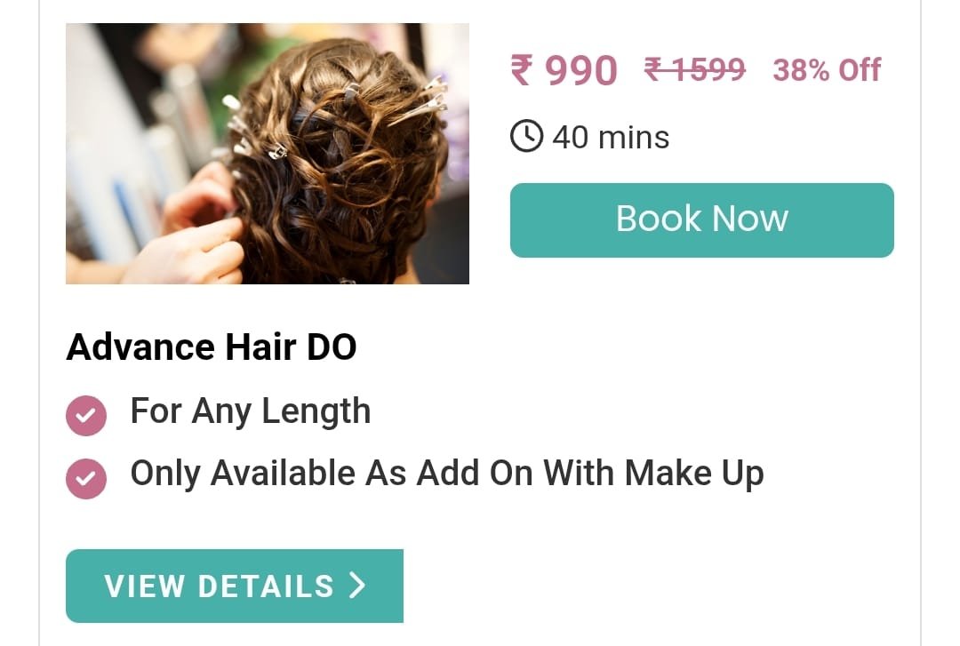Image resolution: width=960 pixels, height=646 pixels.
Task: Click the 990 discounted price amount
Action: coord(581,70)
